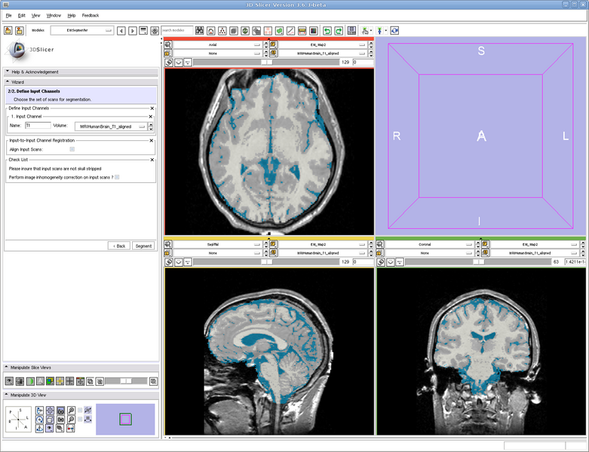589x452 pixels.
Task: Open the module history icon
Action: tap(143, 31)
